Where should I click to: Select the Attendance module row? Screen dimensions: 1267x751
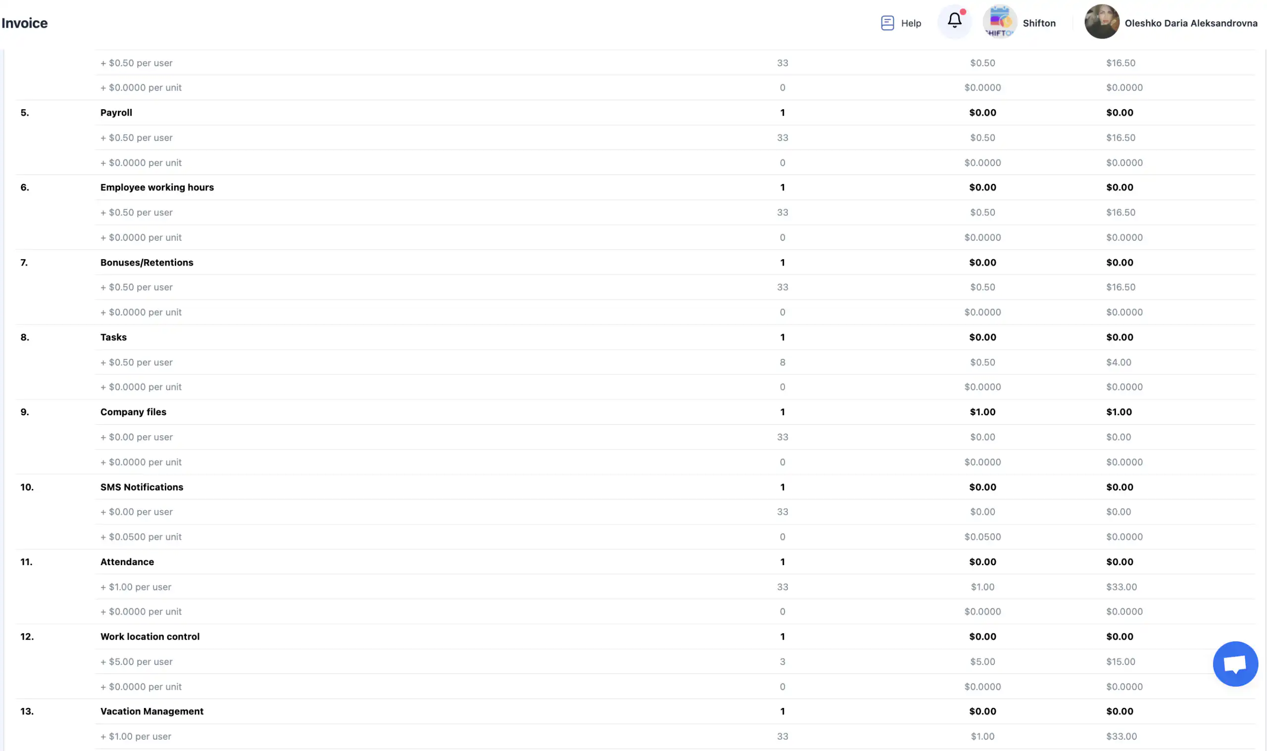click(127, 562)
